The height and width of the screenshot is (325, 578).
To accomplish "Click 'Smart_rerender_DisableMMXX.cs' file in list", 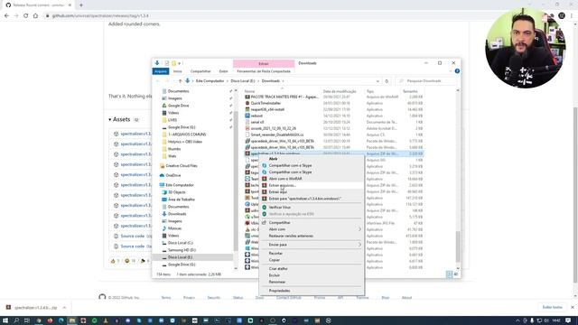I will 277,135.
